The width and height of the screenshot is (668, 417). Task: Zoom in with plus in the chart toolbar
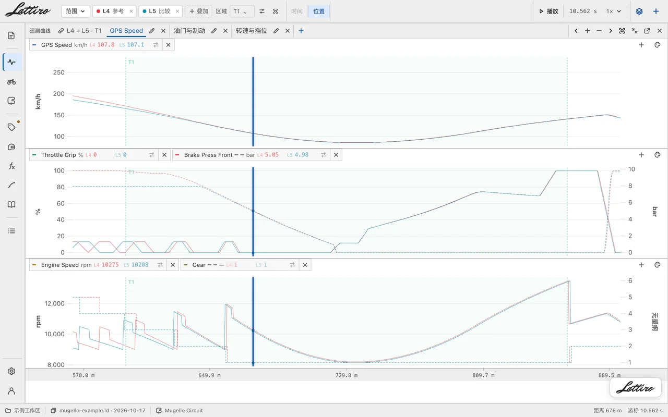pos(588,31)
